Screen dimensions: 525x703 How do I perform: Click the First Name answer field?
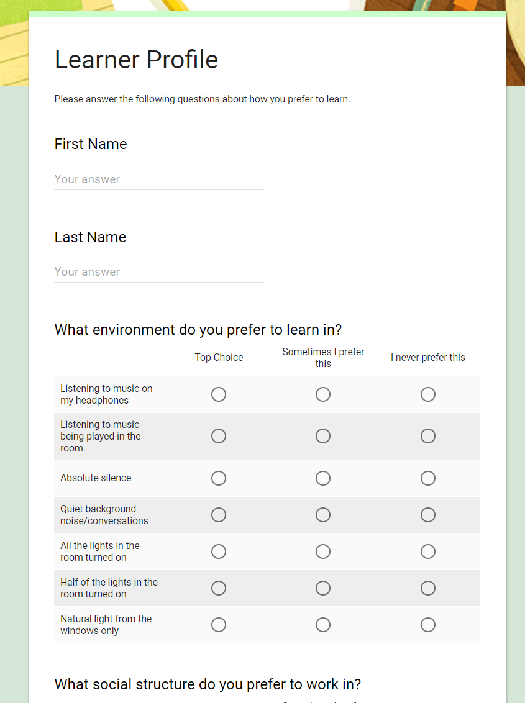tap(159, 179)
